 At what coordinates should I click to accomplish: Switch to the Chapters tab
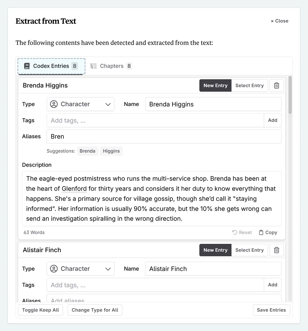point(111,66)
